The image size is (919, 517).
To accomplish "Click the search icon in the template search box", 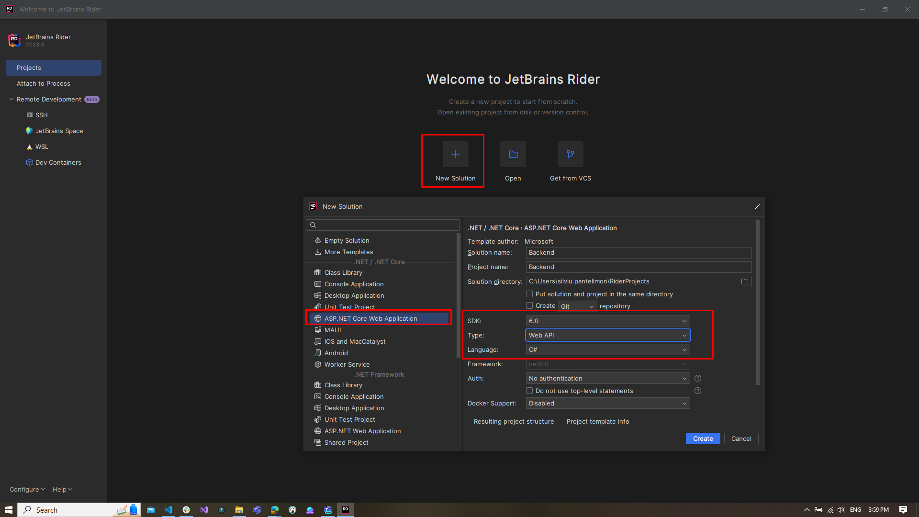I will point(313,225).
